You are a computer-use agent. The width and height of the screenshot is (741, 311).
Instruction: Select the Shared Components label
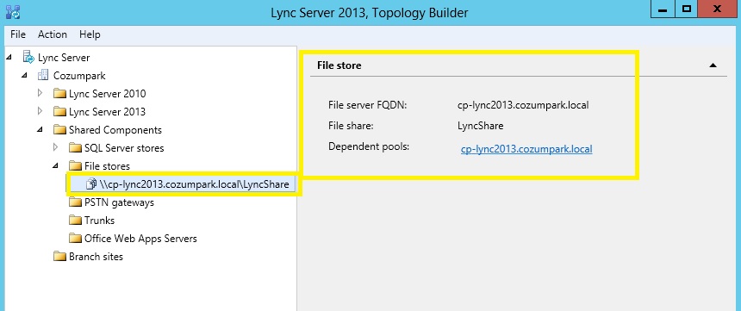click(115, 130)
